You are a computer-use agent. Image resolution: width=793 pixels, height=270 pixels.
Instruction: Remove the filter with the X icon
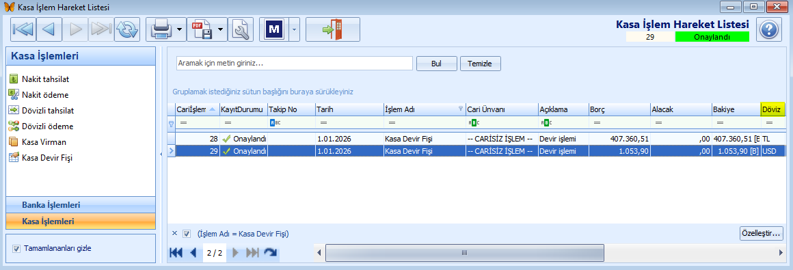pyautogui.click(x=174, y=233)
